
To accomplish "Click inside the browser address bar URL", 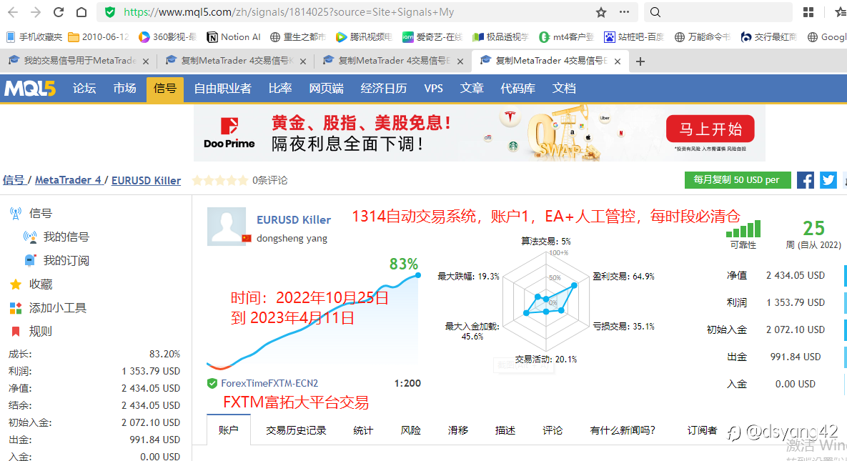I will tap(289, 12).
